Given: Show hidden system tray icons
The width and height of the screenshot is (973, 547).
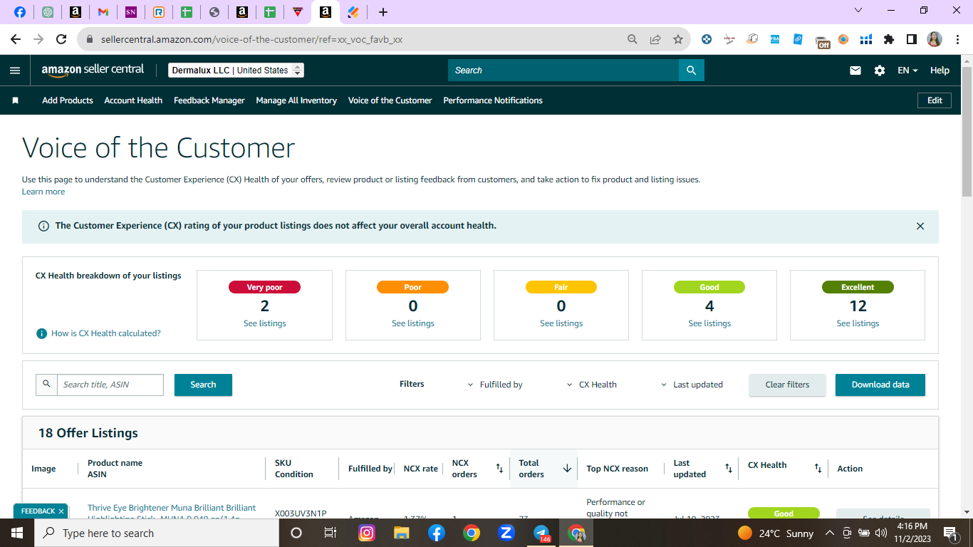Looking at the screenshot, I should (829, 533).
